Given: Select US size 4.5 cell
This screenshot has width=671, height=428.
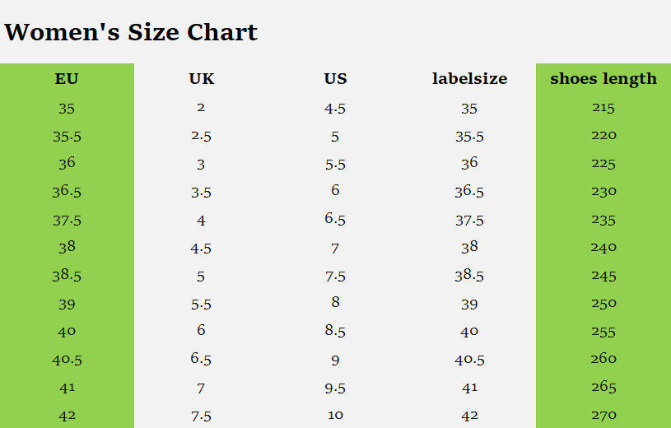Looking at the screenshot, I should (335, 108).
